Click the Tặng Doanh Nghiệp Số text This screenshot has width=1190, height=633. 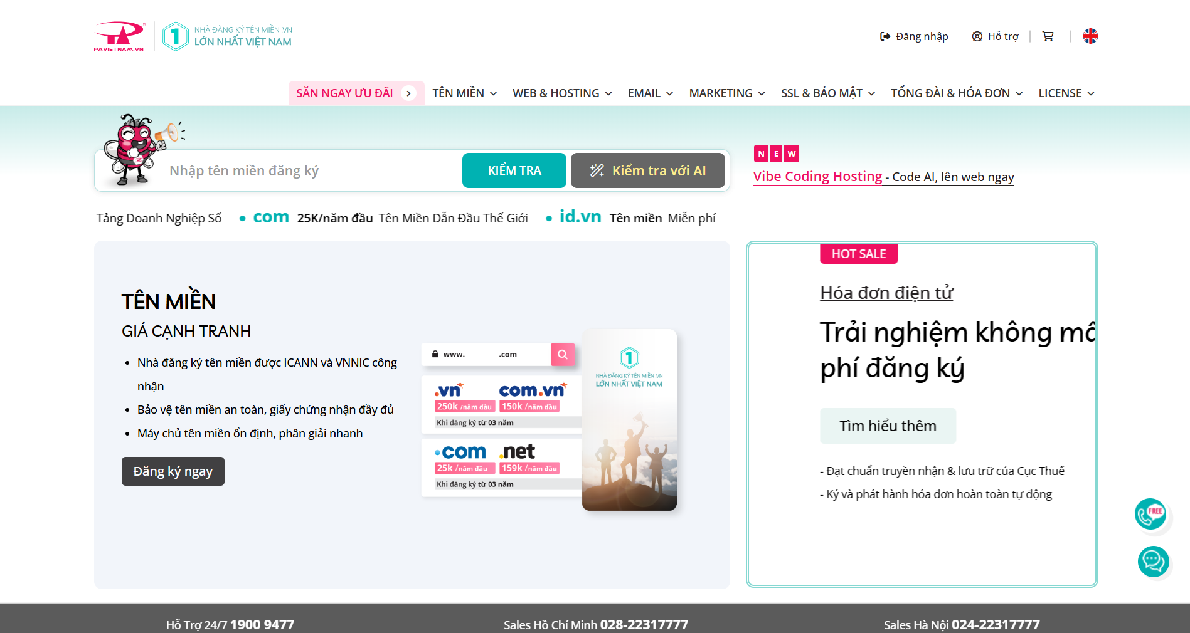(x=159, y=218)
